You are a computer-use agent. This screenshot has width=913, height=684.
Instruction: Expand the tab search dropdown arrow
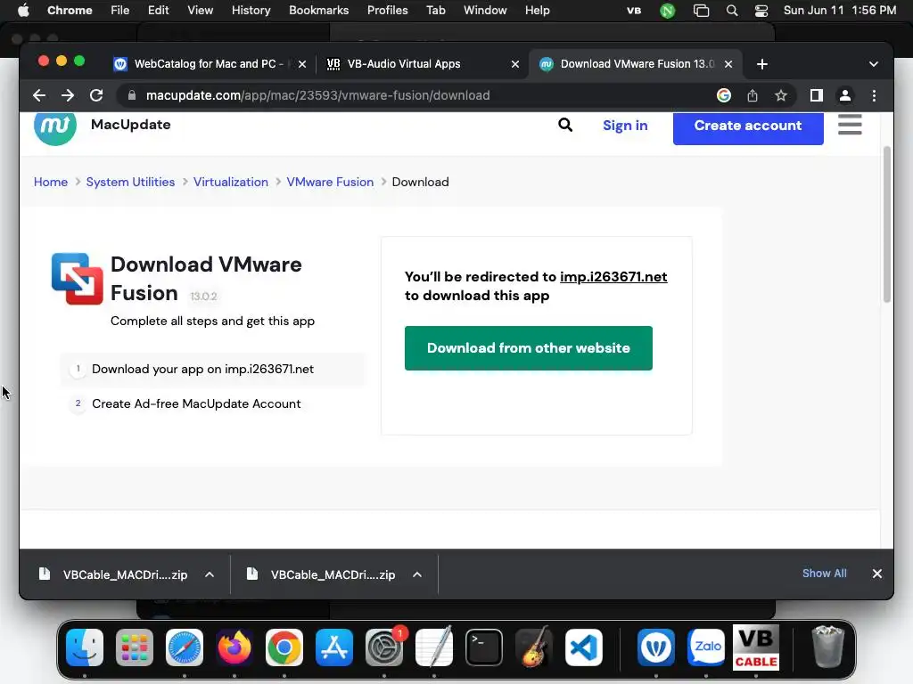tap(874, 64)
